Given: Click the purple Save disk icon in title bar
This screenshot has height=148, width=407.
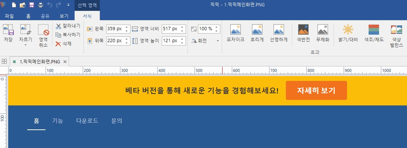Looking at the screenshot, I should tap(31, 5).
